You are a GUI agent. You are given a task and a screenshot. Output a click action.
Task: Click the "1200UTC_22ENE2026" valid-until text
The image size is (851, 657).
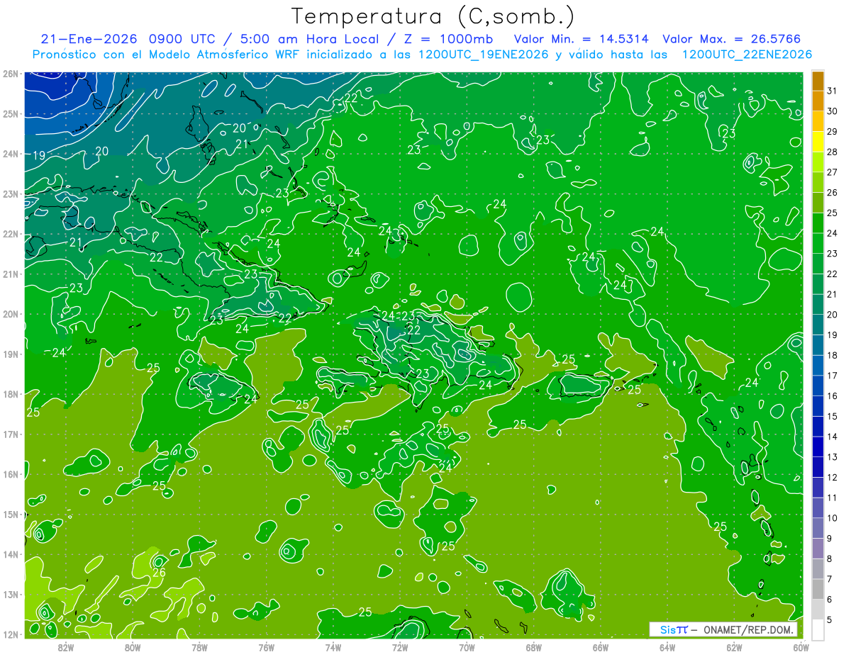[746, 55]
